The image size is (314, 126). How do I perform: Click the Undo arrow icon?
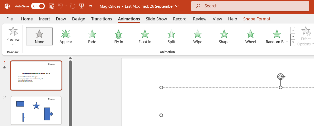click(x=60, y=6)
